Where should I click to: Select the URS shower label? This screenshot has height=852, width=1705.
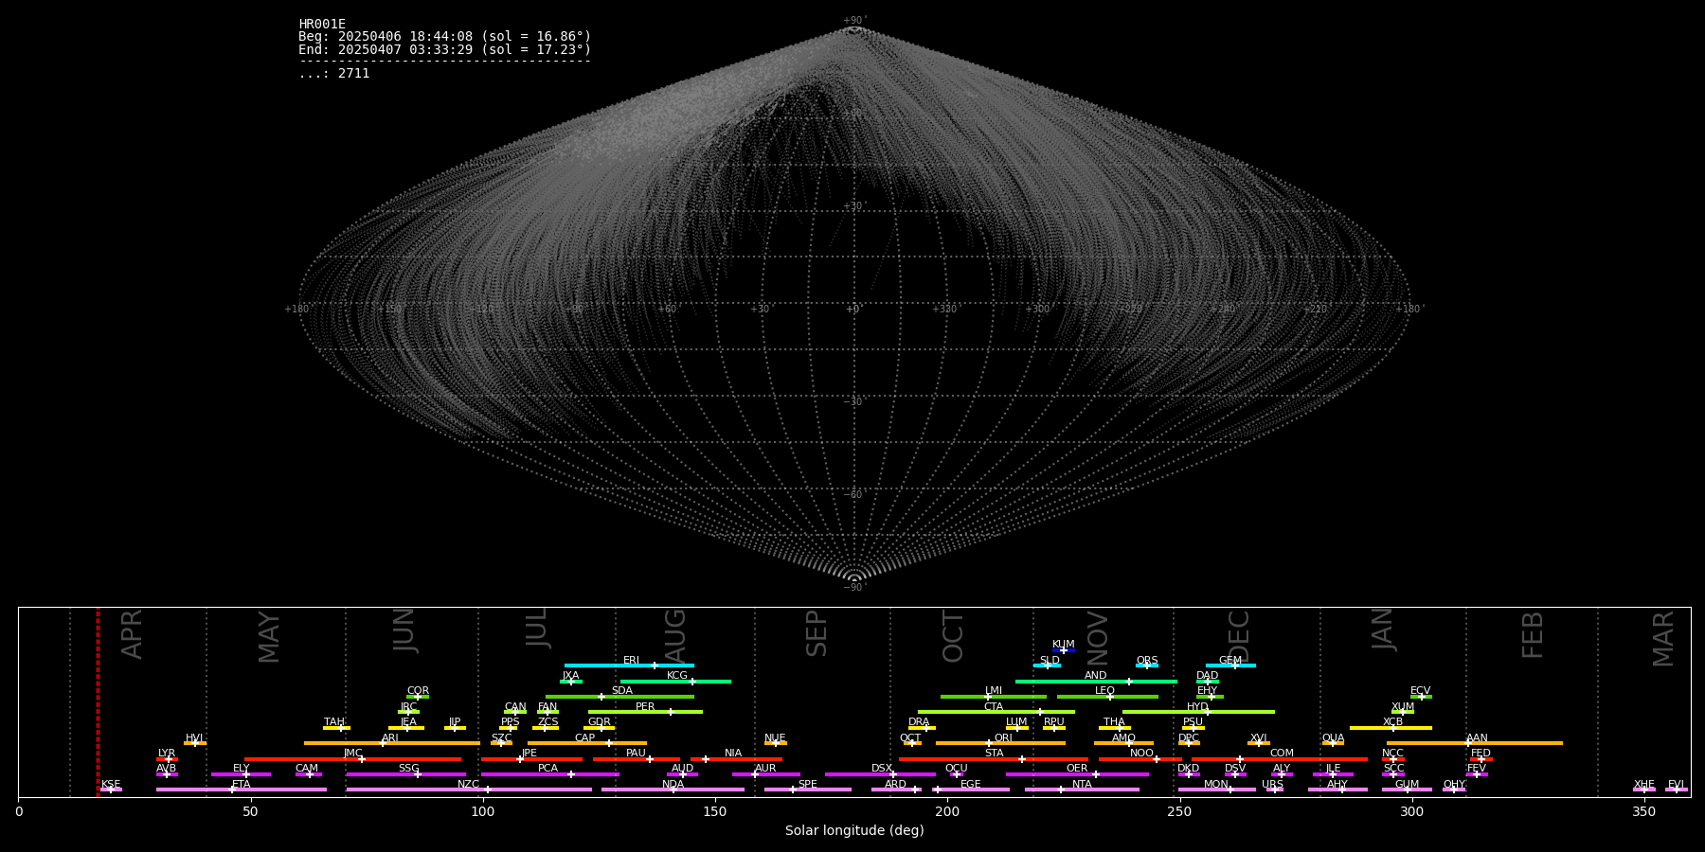1272,785
